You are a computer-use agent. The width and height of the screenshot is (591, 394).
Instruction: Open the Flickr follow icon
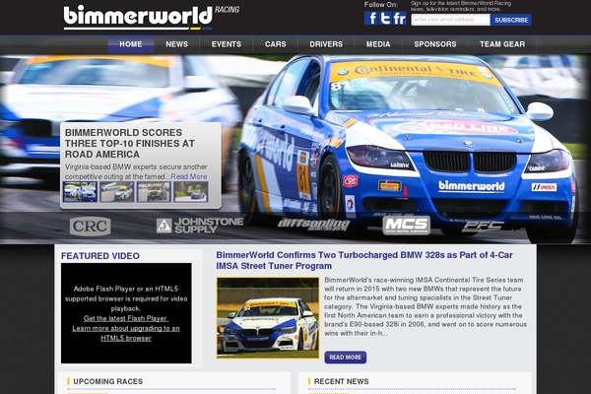[400, 18]
